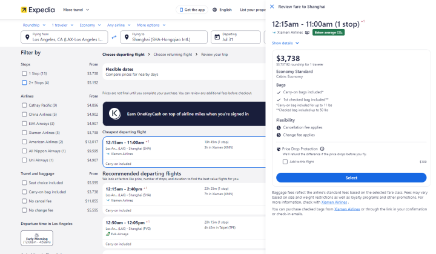Screen dimensions: 436x254
Task: Click the Flying to Shanghai field
Action: point(163,37)
